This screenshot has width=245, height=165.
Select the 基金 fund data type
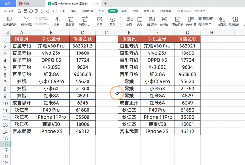(112, 21)
